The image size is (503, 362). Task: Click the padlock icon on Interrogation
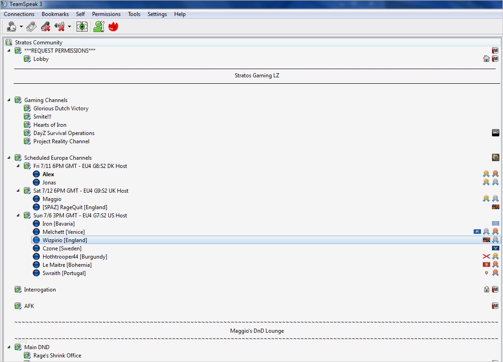(x=486, y=289)
